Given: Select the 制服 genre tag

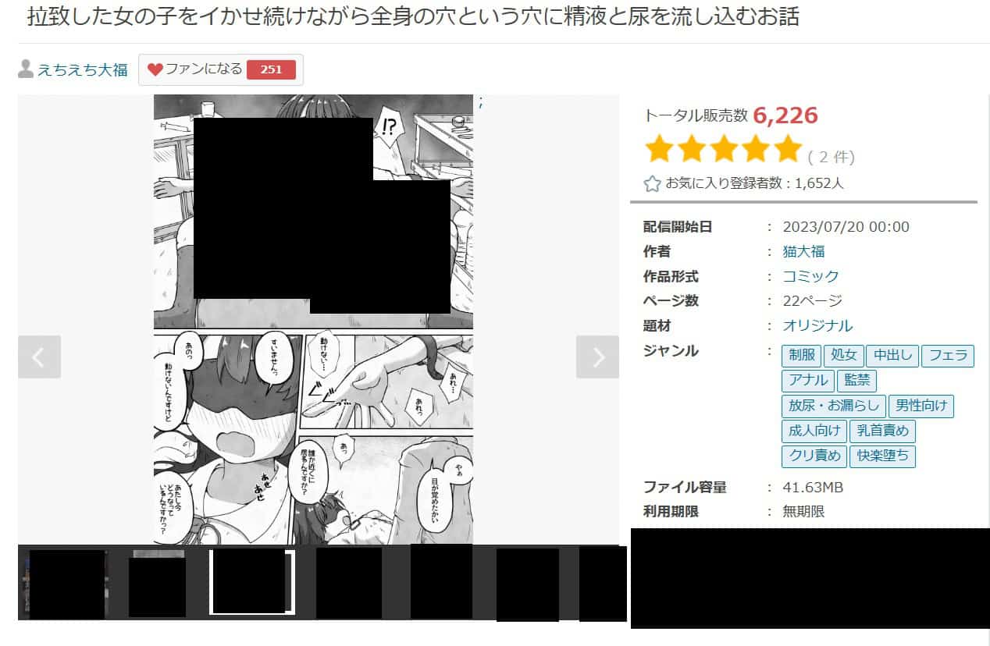Looking at the screenshot, I should (x=801, y=356).
